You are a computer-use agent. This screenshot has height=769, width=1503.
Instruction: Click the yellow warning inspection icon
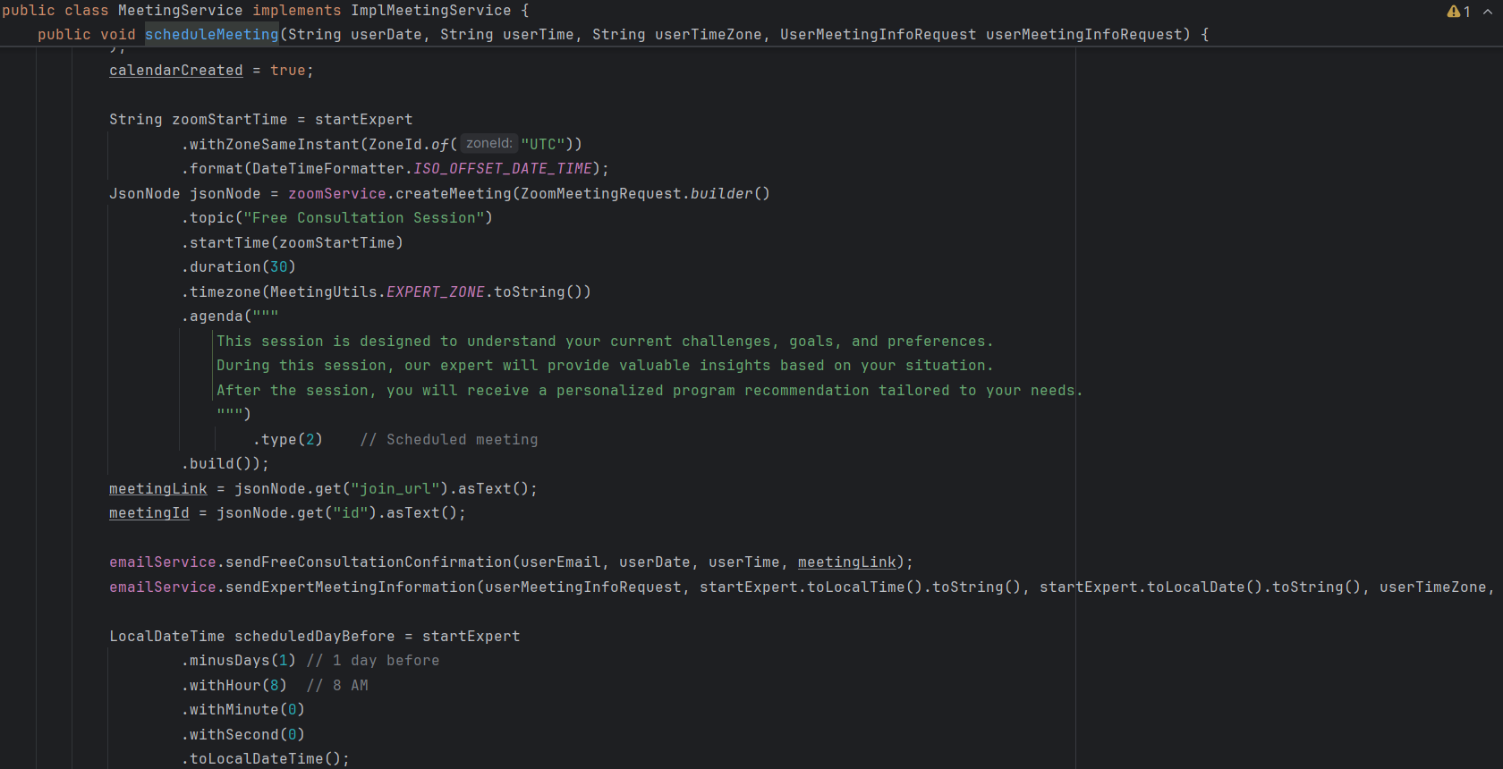tap(1453, 12)
